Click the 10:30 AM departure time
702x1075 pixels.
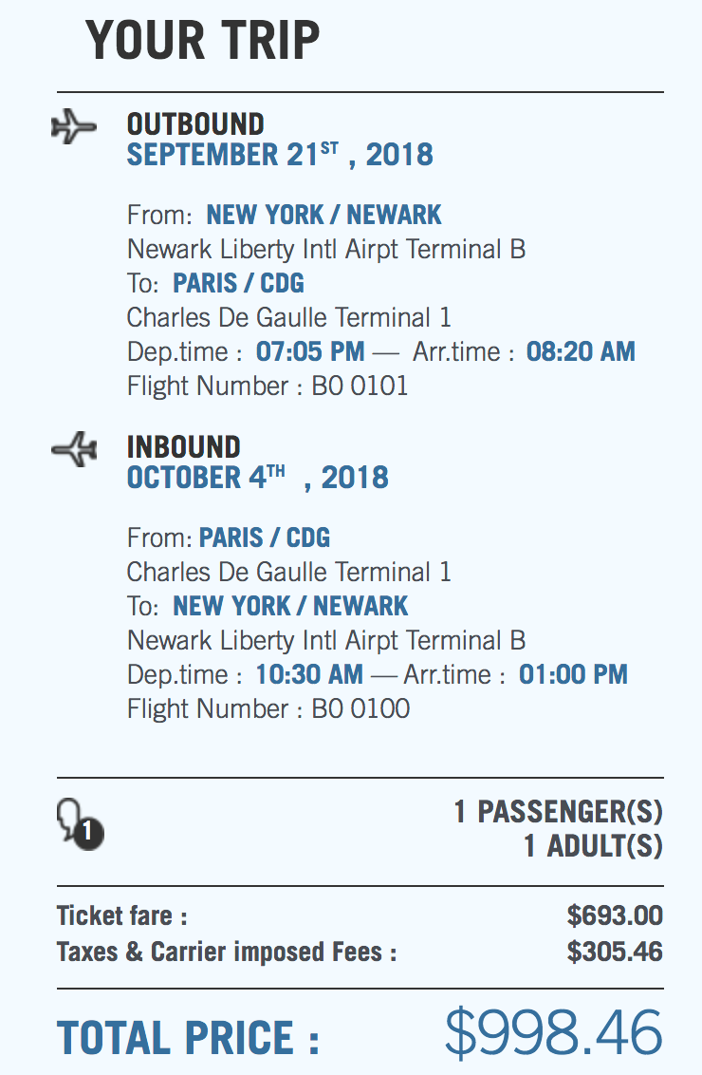tap(309, 674)
